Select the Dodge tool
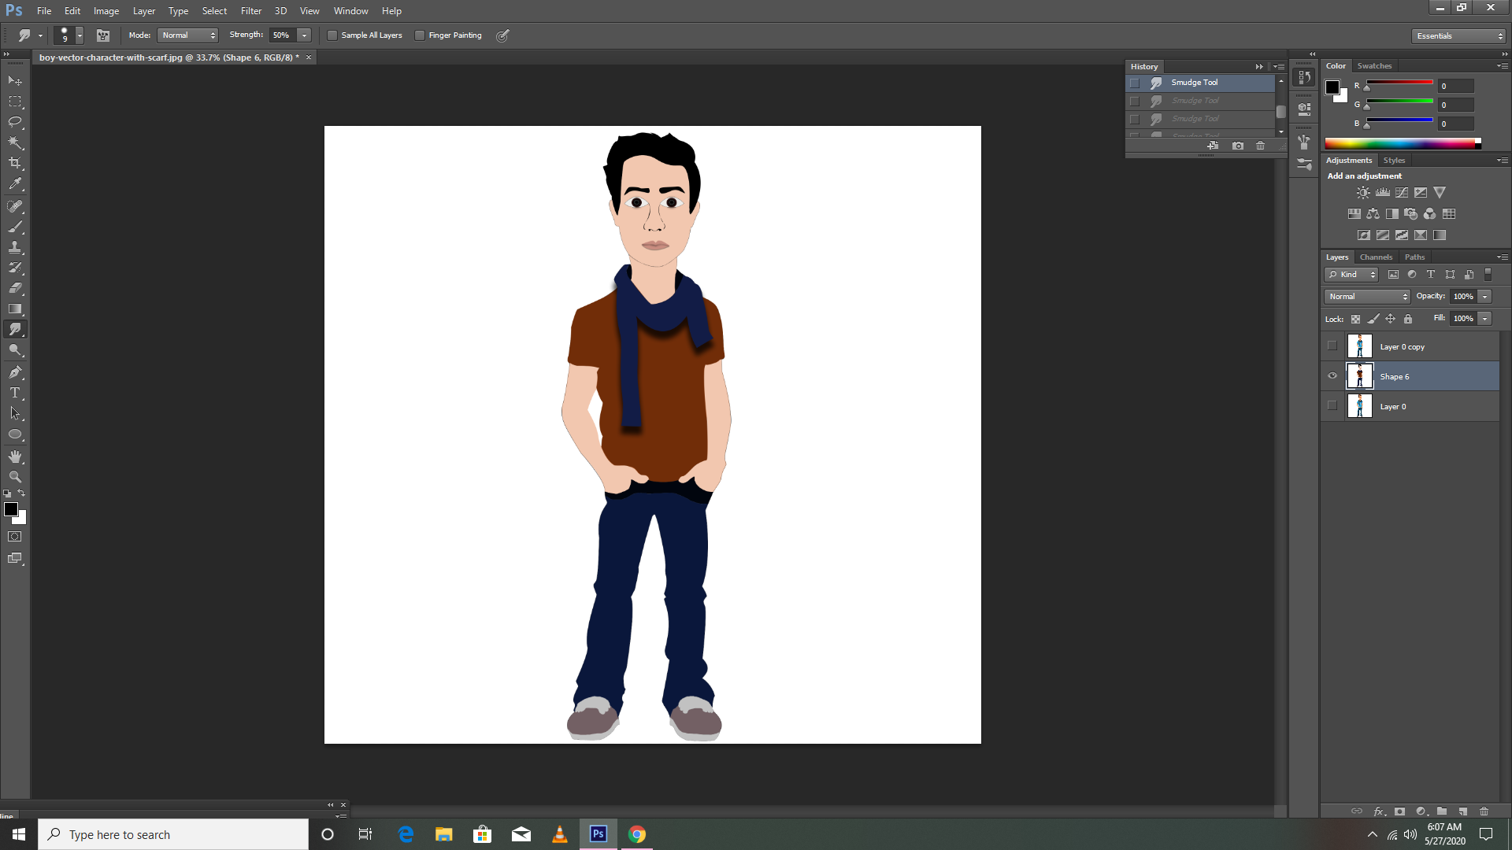The height and width of the screenshot is (850, 1512). click(x=15, y=349)
